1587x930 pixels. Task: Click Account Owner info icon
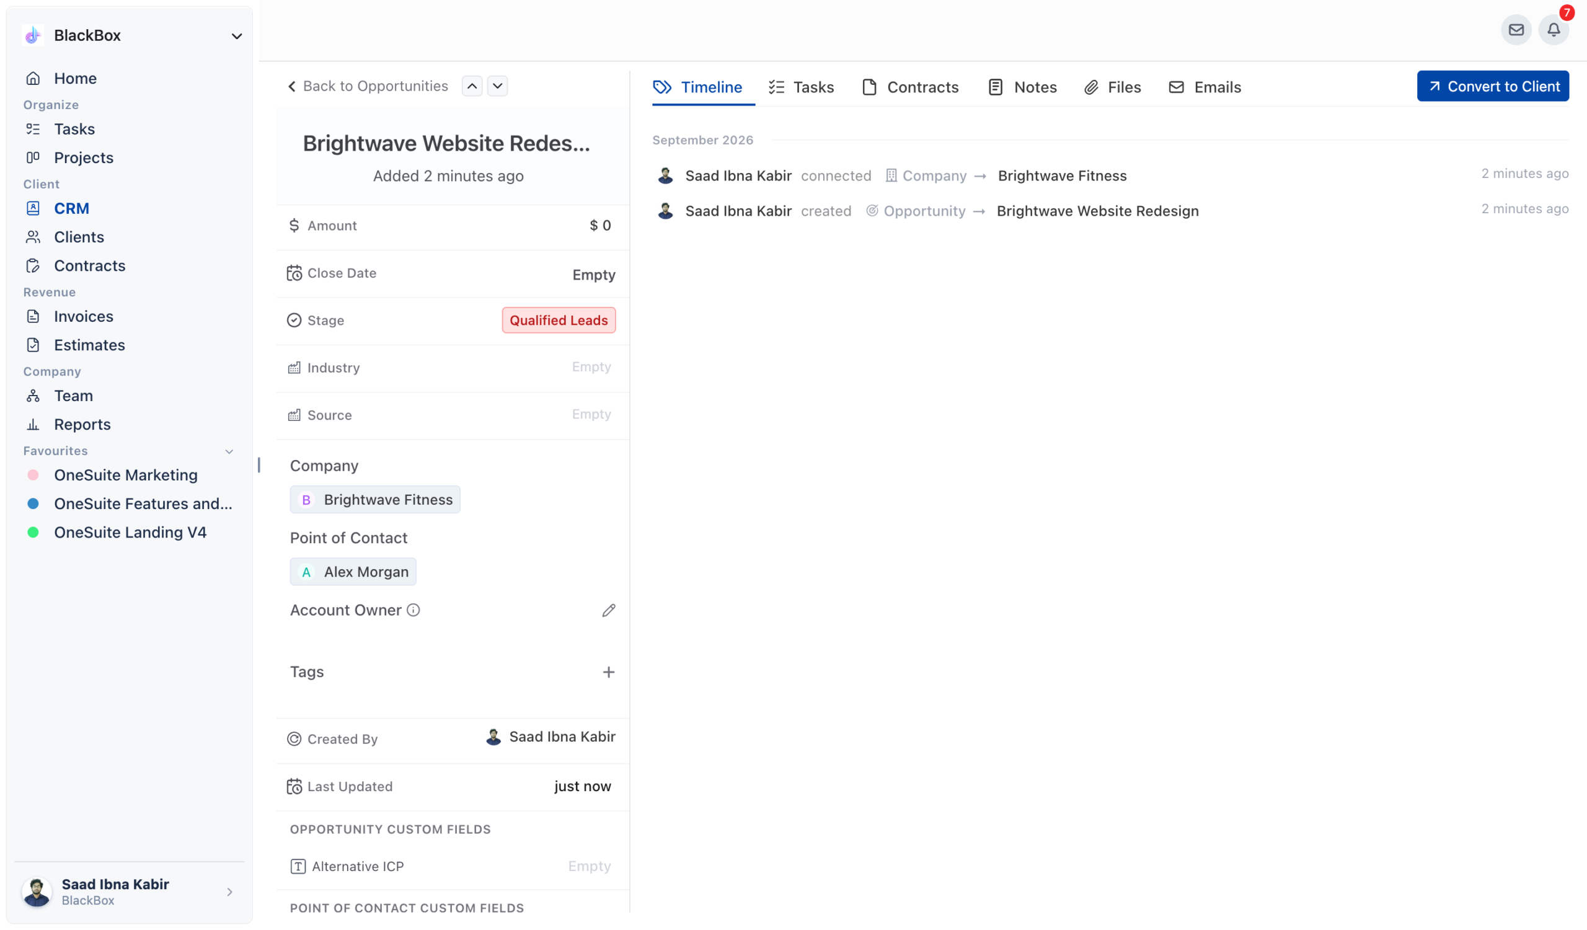coord(413,610)
